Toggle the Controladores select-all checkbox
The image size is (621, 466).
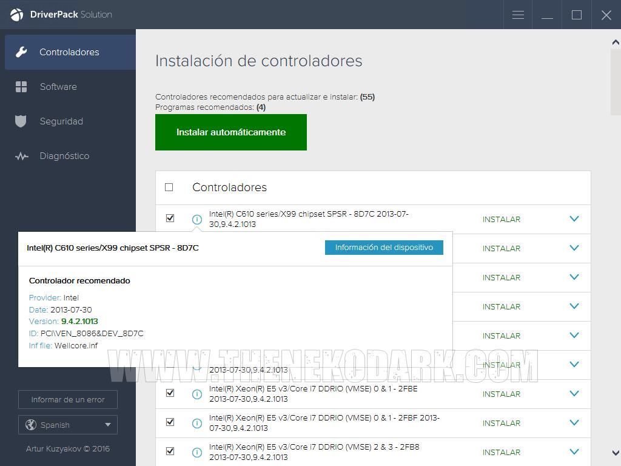coord(169,187)
